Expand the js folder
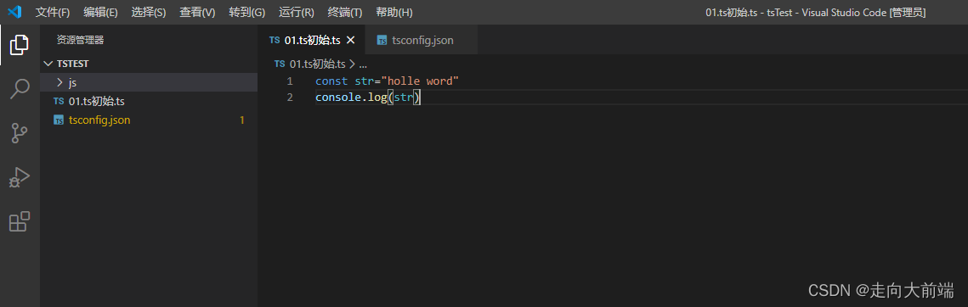The width and height of the screenshot is (968, 307). [x=149, y=82]
